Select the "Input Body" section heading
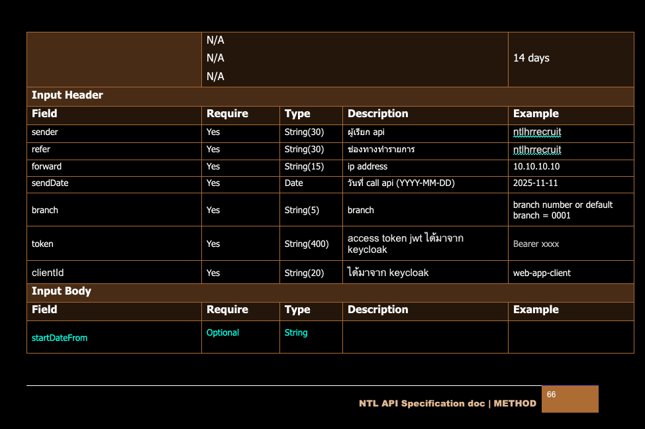 pos(62,291)
